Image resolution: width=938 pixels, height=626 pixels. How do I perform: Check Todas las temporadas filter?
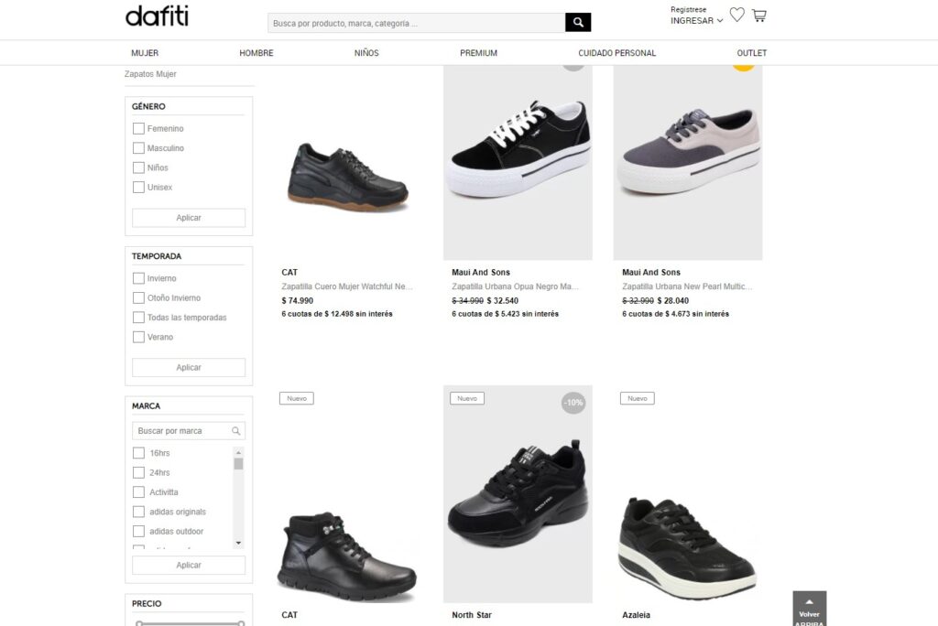click(138, 318)
